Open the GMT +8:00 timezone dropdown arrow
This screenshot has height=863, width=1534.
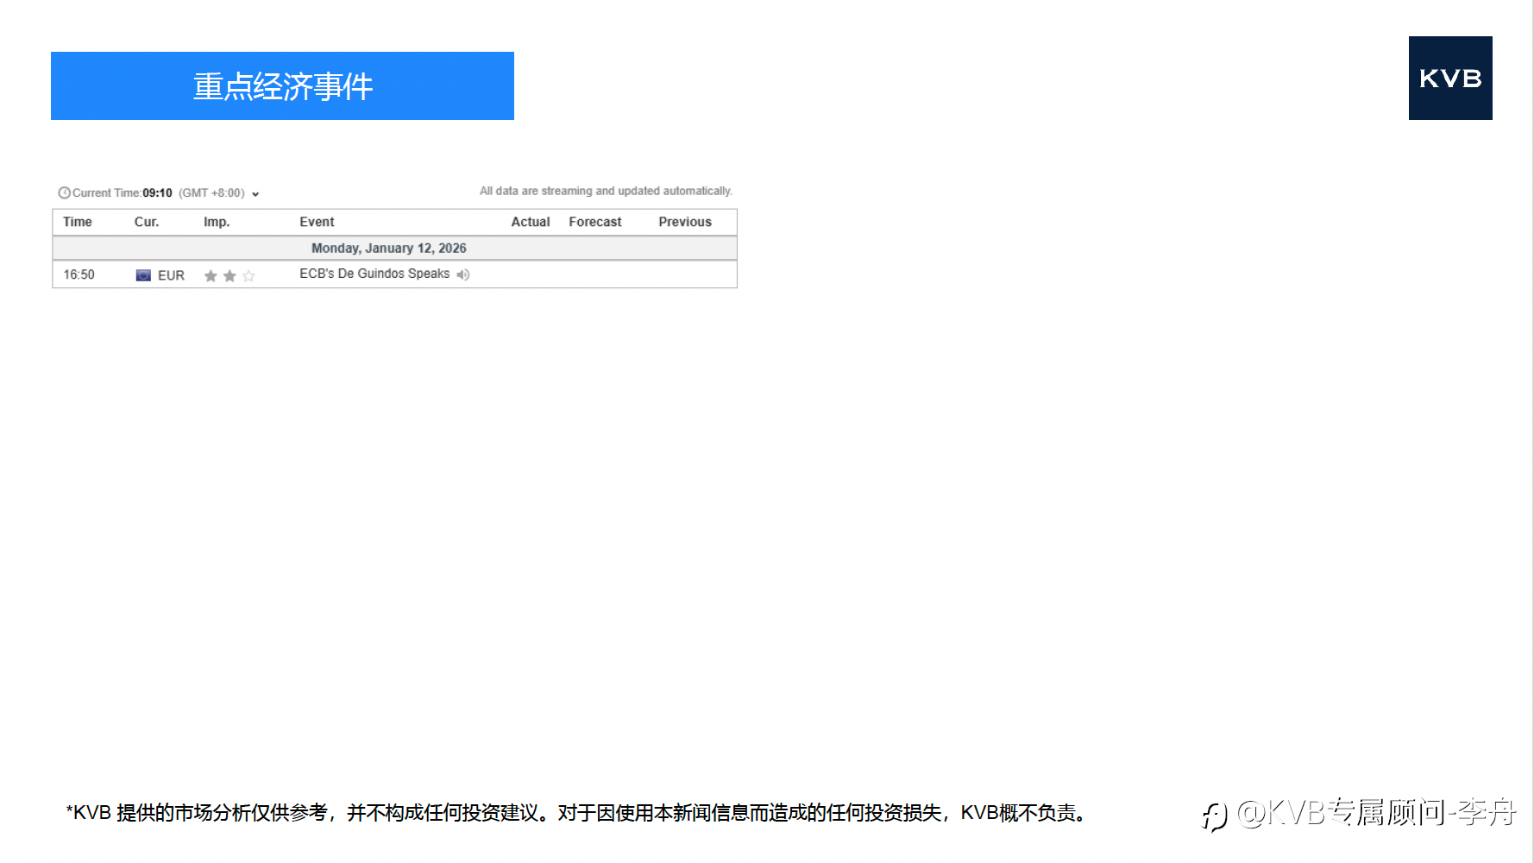coord(255,194)
